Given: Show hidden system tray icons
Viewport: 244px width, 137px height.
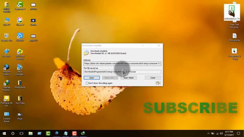Looking at the screenshot, I should [x=208, y=134].
